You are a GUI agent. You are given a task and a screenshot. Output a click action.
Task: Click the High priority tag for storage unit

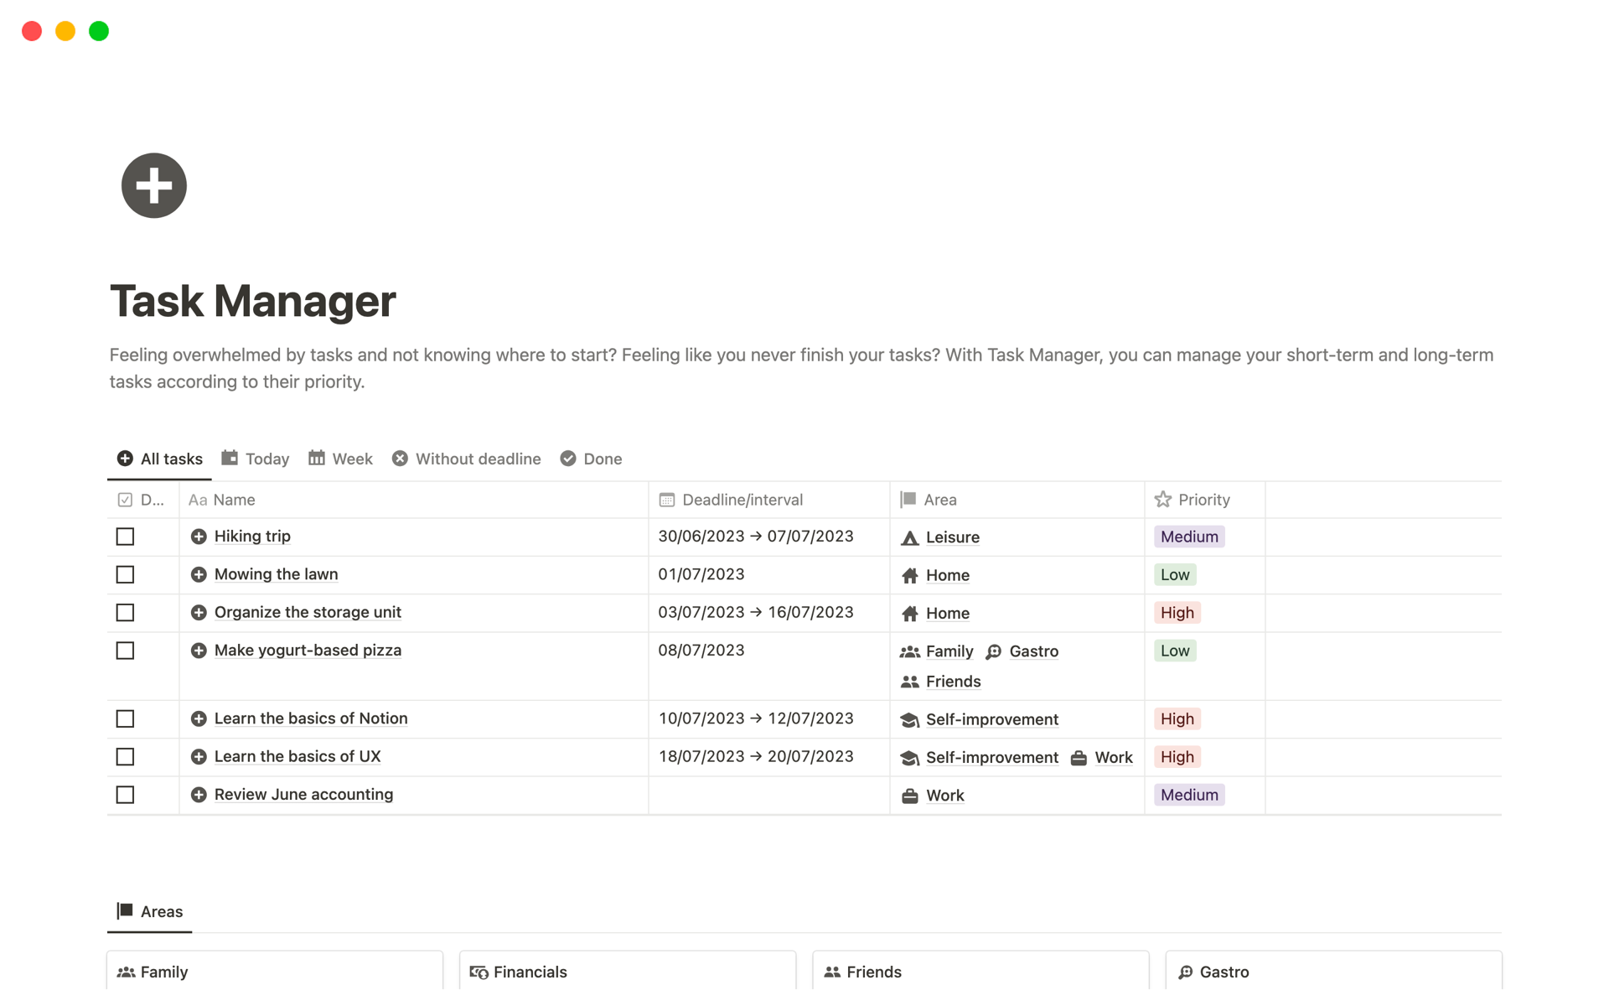(x=1177, y=613)
